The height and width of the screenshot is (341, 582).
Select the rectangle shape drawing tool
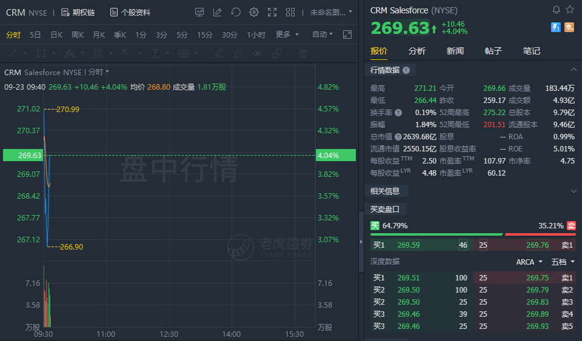[x=41, y=53]
